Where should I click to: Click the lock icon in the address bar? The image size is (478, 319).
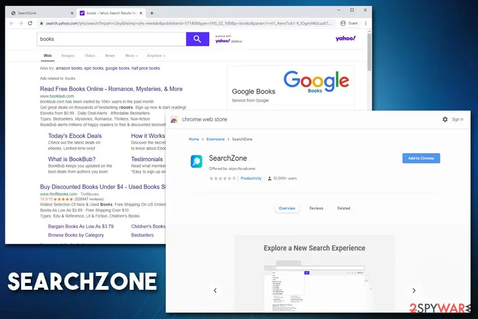[x=41, y=23]
